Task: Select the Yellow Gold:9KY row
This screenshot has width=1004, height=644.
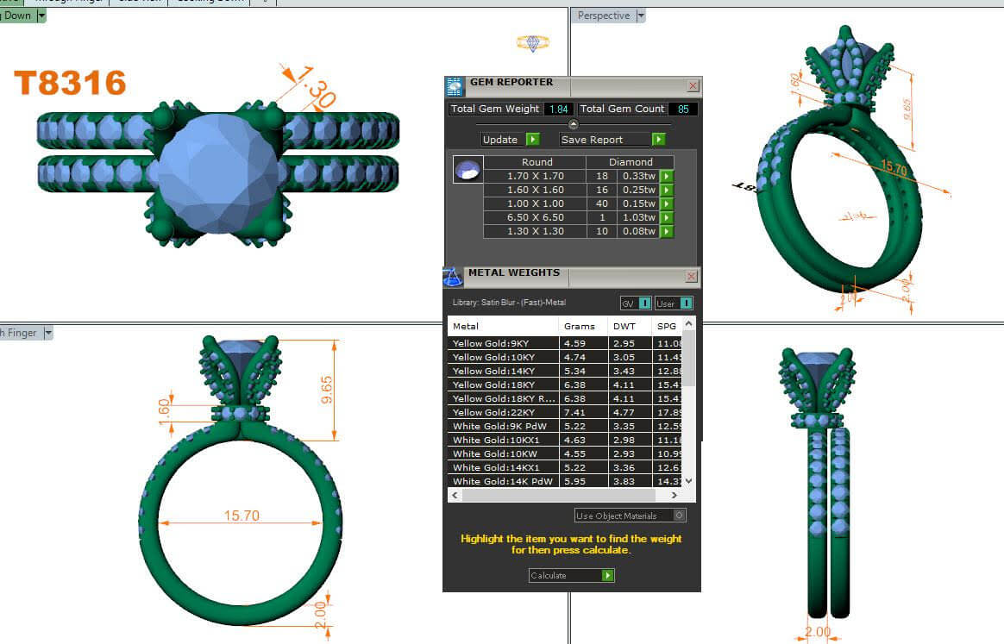Action: tap(564, 343)
